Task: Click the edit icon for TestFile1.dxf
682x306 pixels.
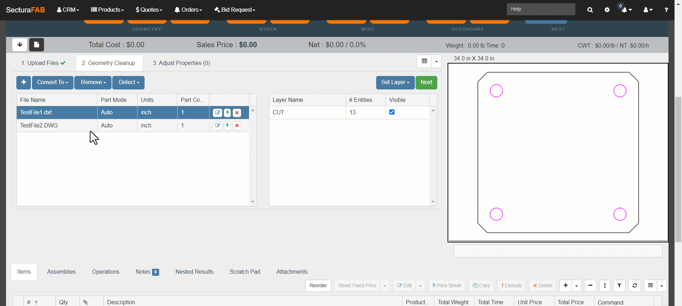Action: [217, 113]
